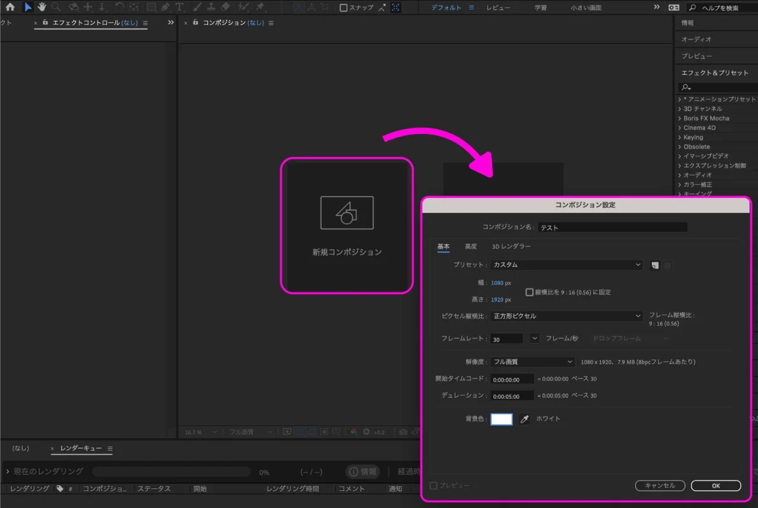Open the 解像度 フル画質 dropdown in dialog
Image resolution: width=758 pixels, height=508 pixels.
532,362
